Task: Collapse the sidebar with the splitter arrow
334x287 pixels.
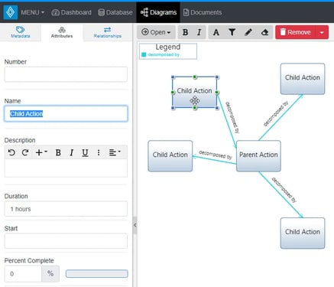Action: [135, 225]
